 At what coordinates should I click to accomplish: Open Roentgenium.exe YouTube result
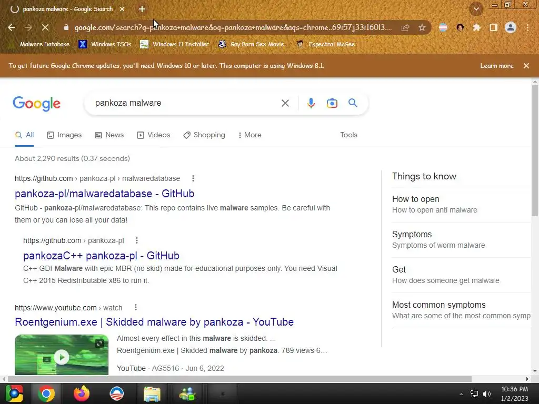154,322
